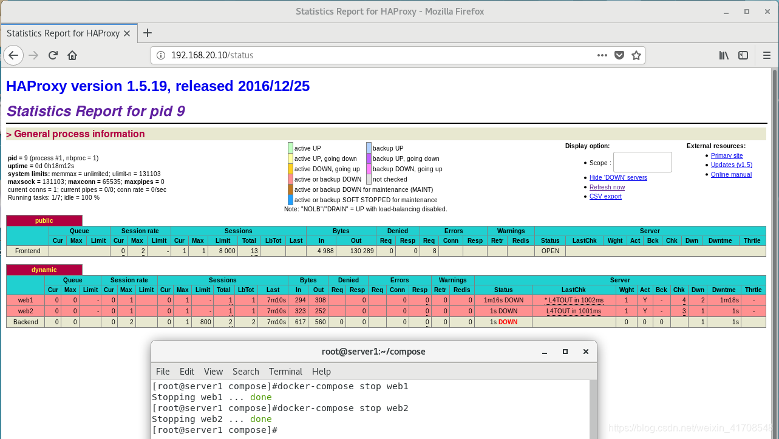The image size is (779, 439).
Task: Click the Frontend Sessions Total value 13
Action: tap(254, 251)
